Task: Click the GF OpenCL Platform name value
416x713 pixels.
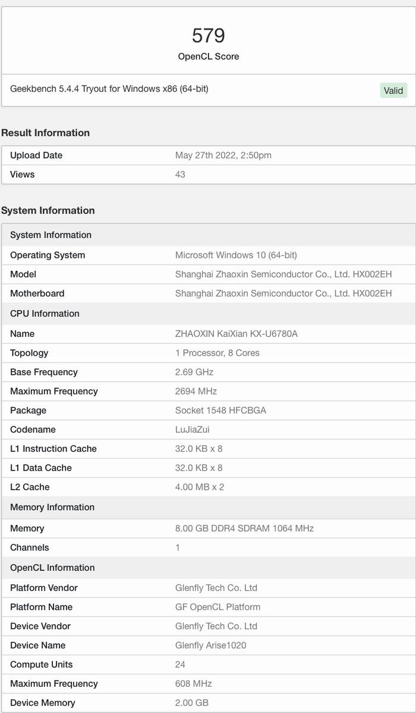Action: click(218, 607)
